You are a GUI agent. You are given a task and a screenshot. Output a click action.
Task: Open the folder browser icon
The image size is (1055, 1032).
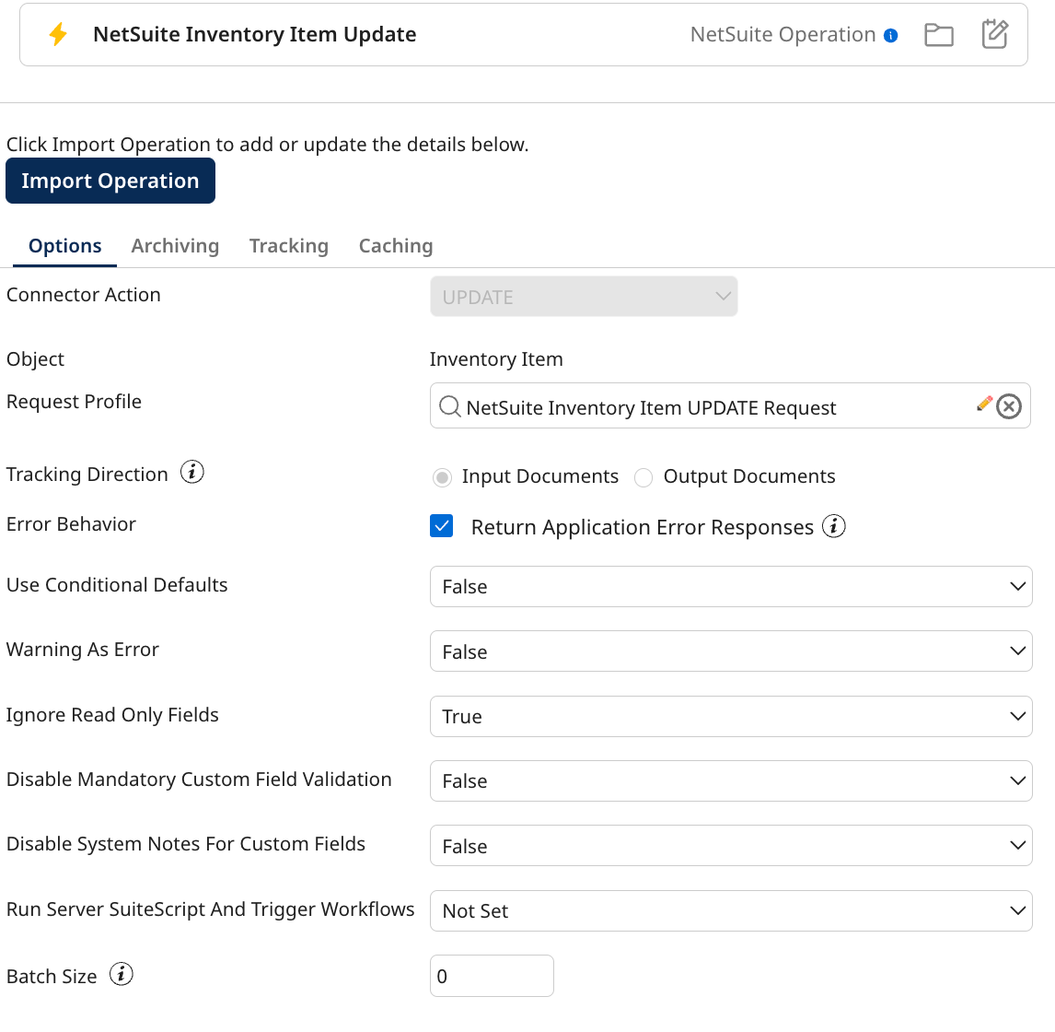tap(938, 34)
